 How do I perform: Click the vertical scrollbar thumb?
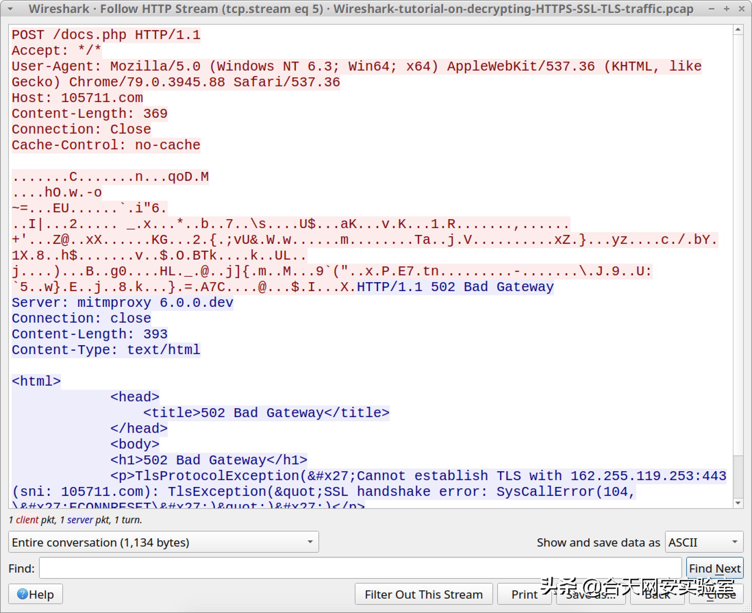[738, 477]
